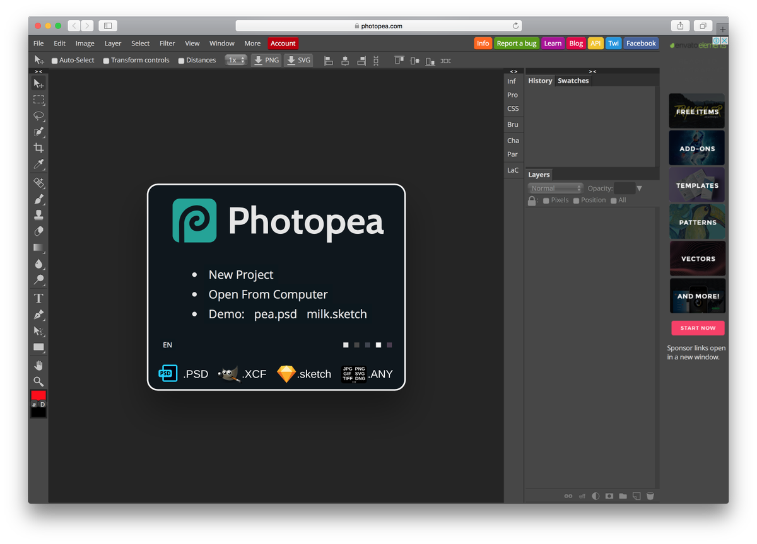The width and height of the screenshot is (757, 544).
Task: Select the Blur droplet tool
Action: point(39,263)
